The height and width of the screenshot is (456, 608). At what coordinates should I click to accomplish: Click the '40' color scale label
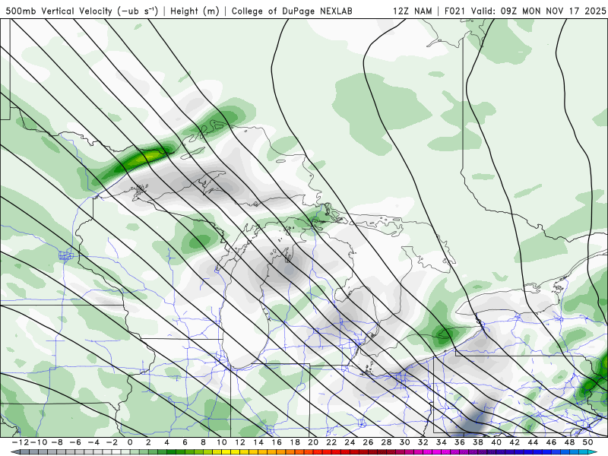click(496, 442)
